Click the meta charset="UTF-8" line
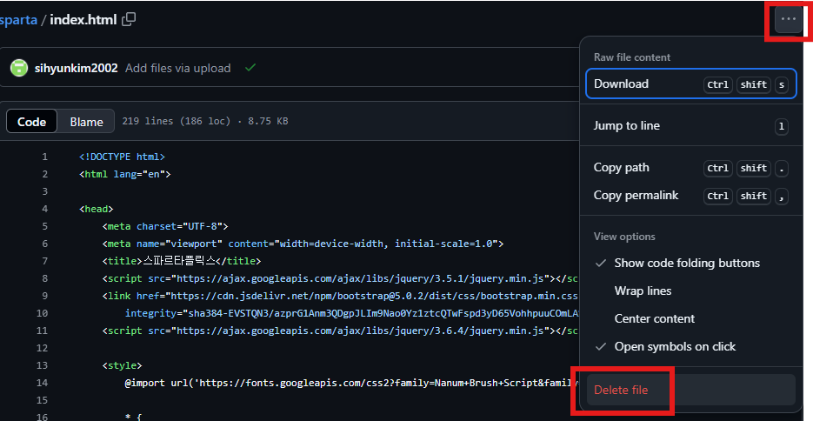This screenshot has width=813, height=421. coord(165,226)
